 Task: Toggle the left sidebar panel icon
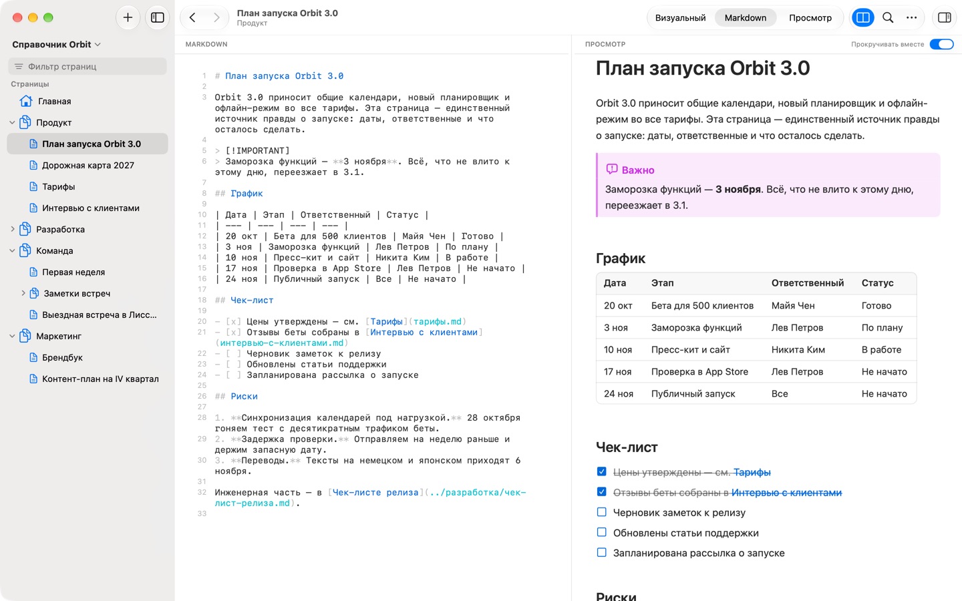158,18
